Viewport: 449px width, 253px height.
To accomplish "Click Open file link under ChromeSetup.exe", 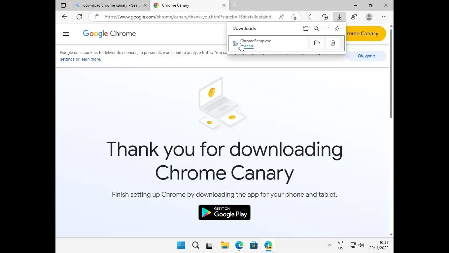I will tap(247, 46).
